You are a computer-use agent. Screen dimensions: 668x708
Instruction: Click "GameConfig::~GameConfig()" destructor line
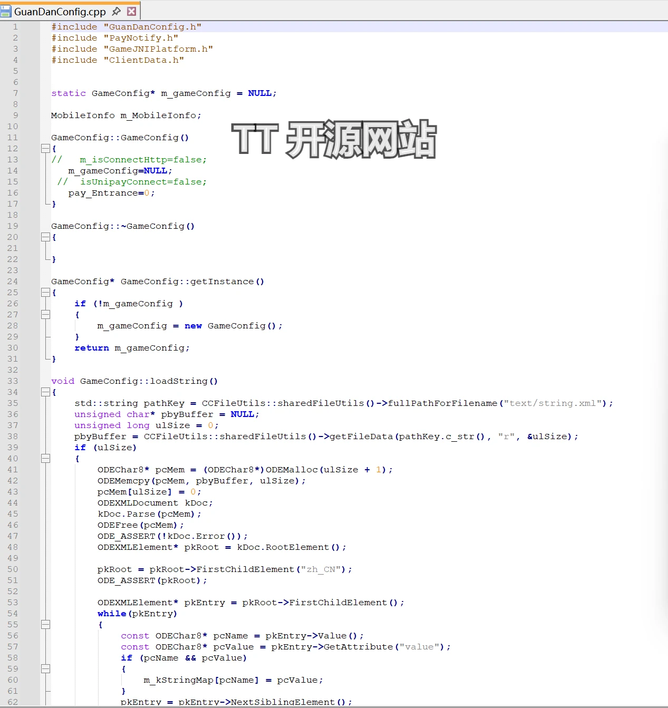point(123,226)
